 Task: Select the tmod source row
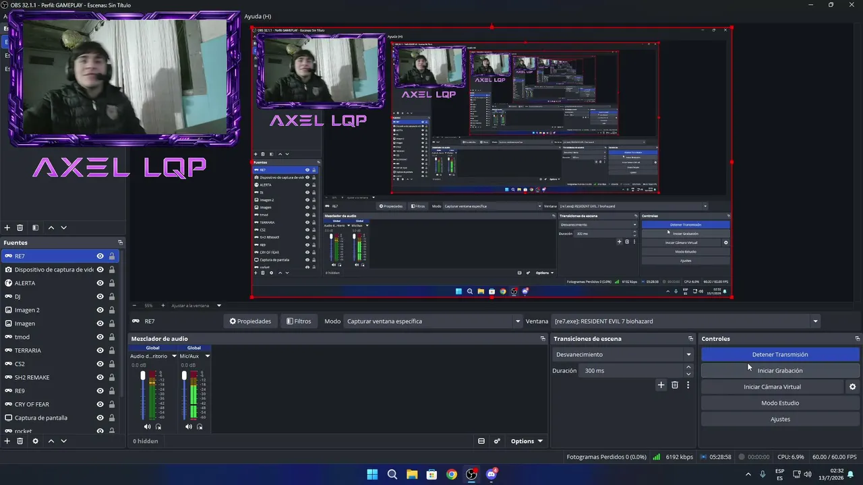pyautogui.click(x=59, y=337)
